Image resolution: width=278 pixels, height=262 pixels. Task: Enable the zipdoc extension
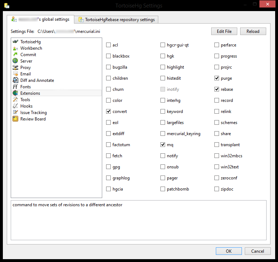[217, 189]
